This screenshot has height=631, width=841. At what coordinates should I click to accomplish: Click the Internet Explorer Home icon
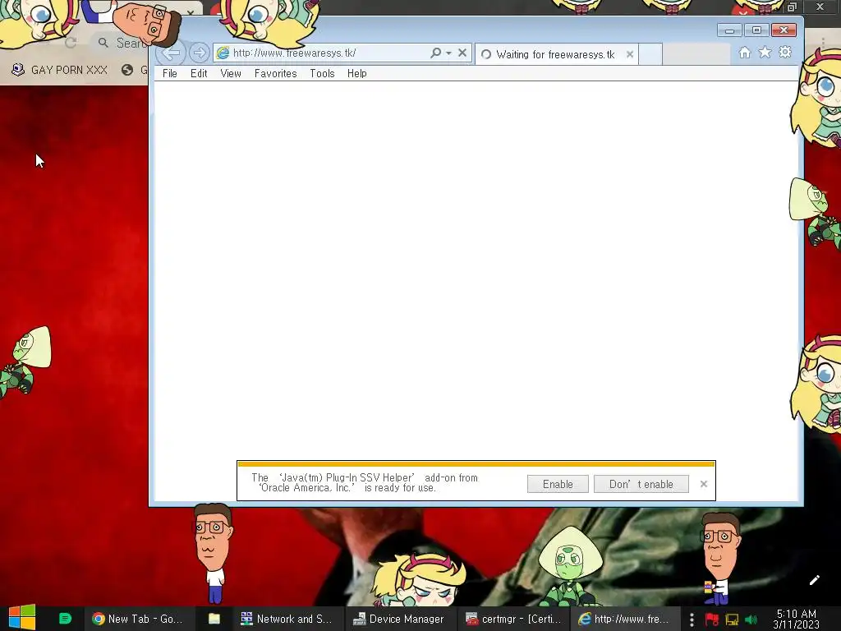coord(744,53)
